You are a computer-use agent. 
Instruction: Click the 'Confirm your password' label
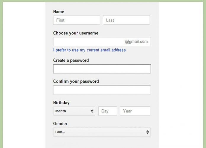coord(76,81)
